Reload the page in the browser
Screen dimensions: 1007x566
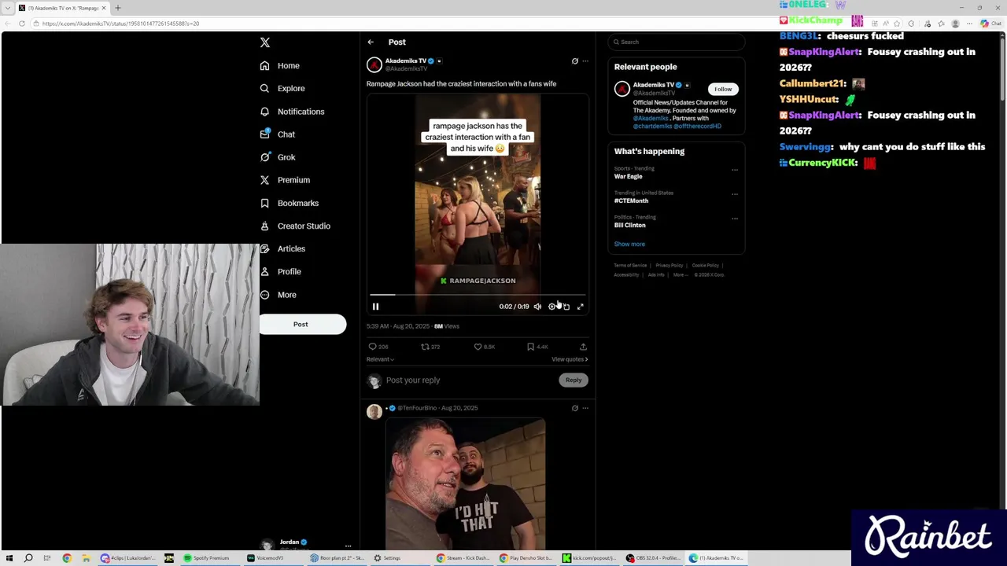tap(22, 24)
